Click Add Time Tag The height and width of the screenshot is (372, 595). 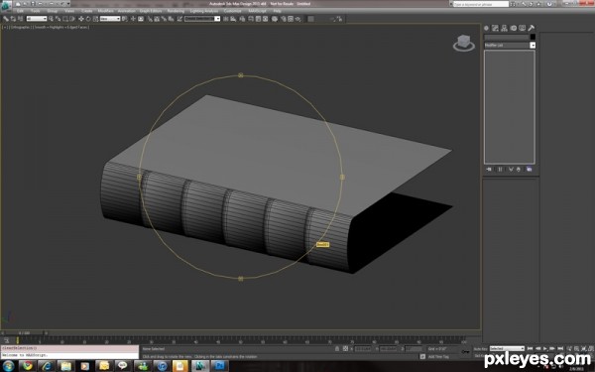(x=438, y=356)
